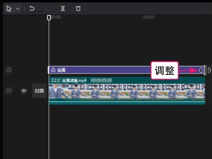Click the 调整 annotation label
This screenshot has height=159, width=212.
point(164,71)
